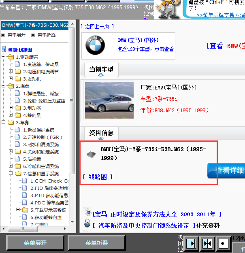
Task: Open tree item 4.PDC 停车距离警
Action: pyautogui.click(x=49, y=203)
